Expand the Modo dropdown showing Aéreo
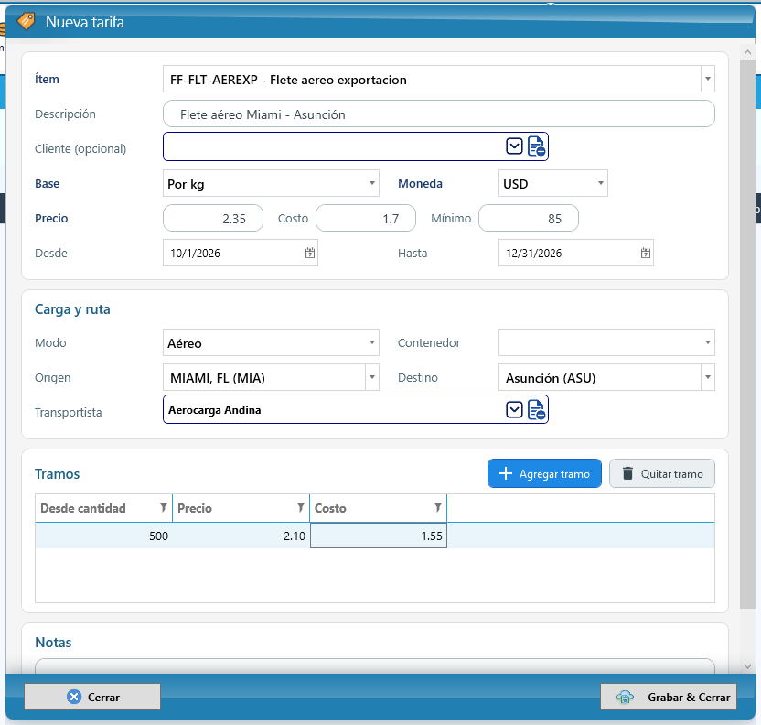Viewport: 761px width, 725px height. click(x=371, y=343)
